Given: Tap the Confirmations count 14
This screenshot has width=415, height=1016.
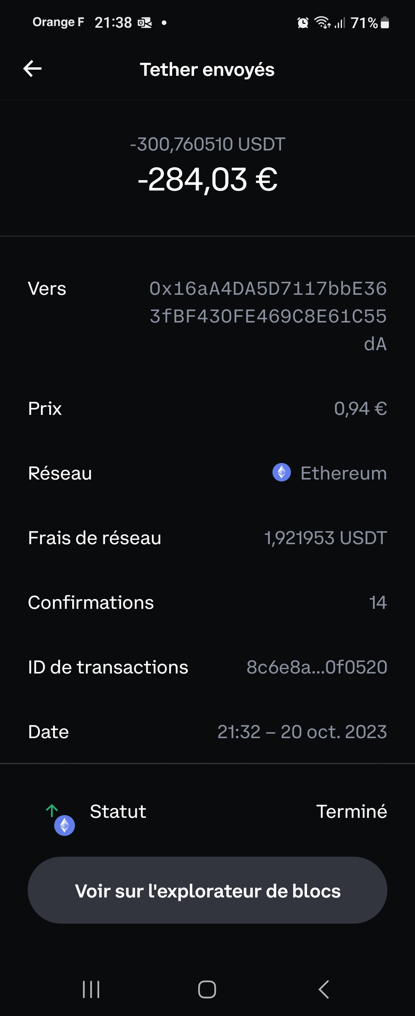Looking at the screenshot, I should click(378, 602).
